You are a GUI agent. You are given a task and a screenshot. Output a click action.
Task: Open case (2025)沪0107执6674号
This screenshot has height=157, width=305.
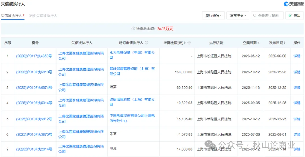(34, 88)
